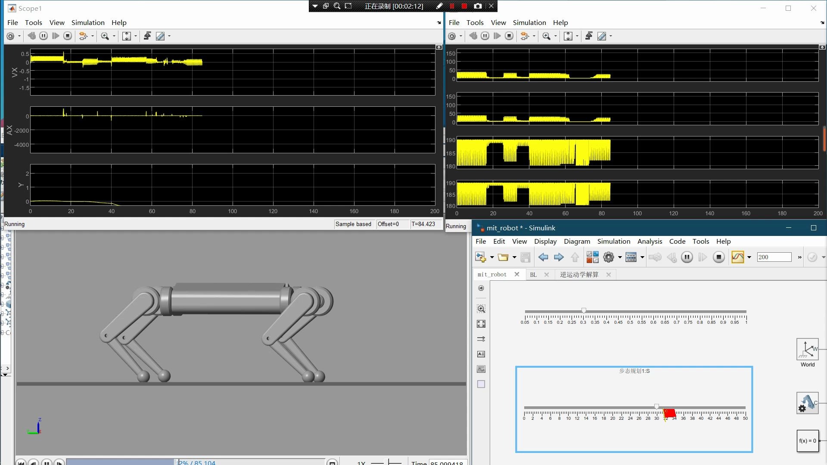Click the simulation stop time field

coord(774,257)
